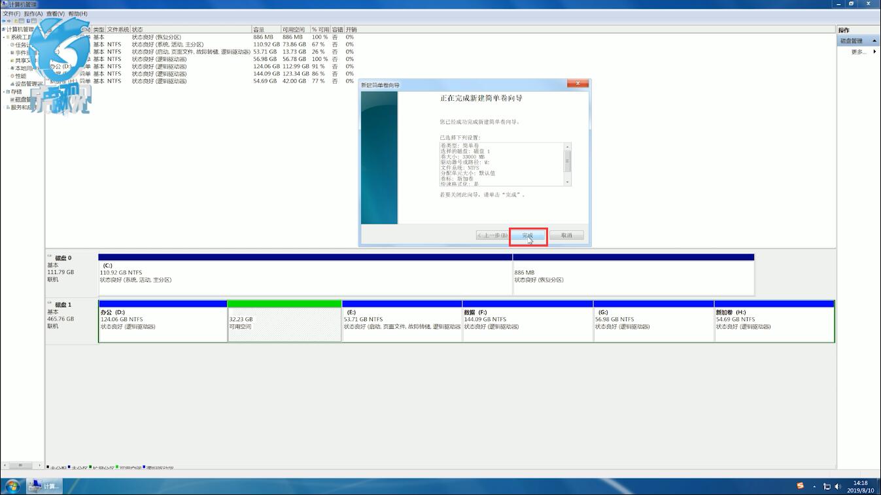Click the Sogou input tray icon

point(800,486)
